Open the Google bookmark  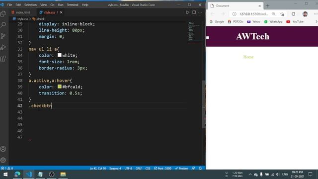click(x=217, y=21)
